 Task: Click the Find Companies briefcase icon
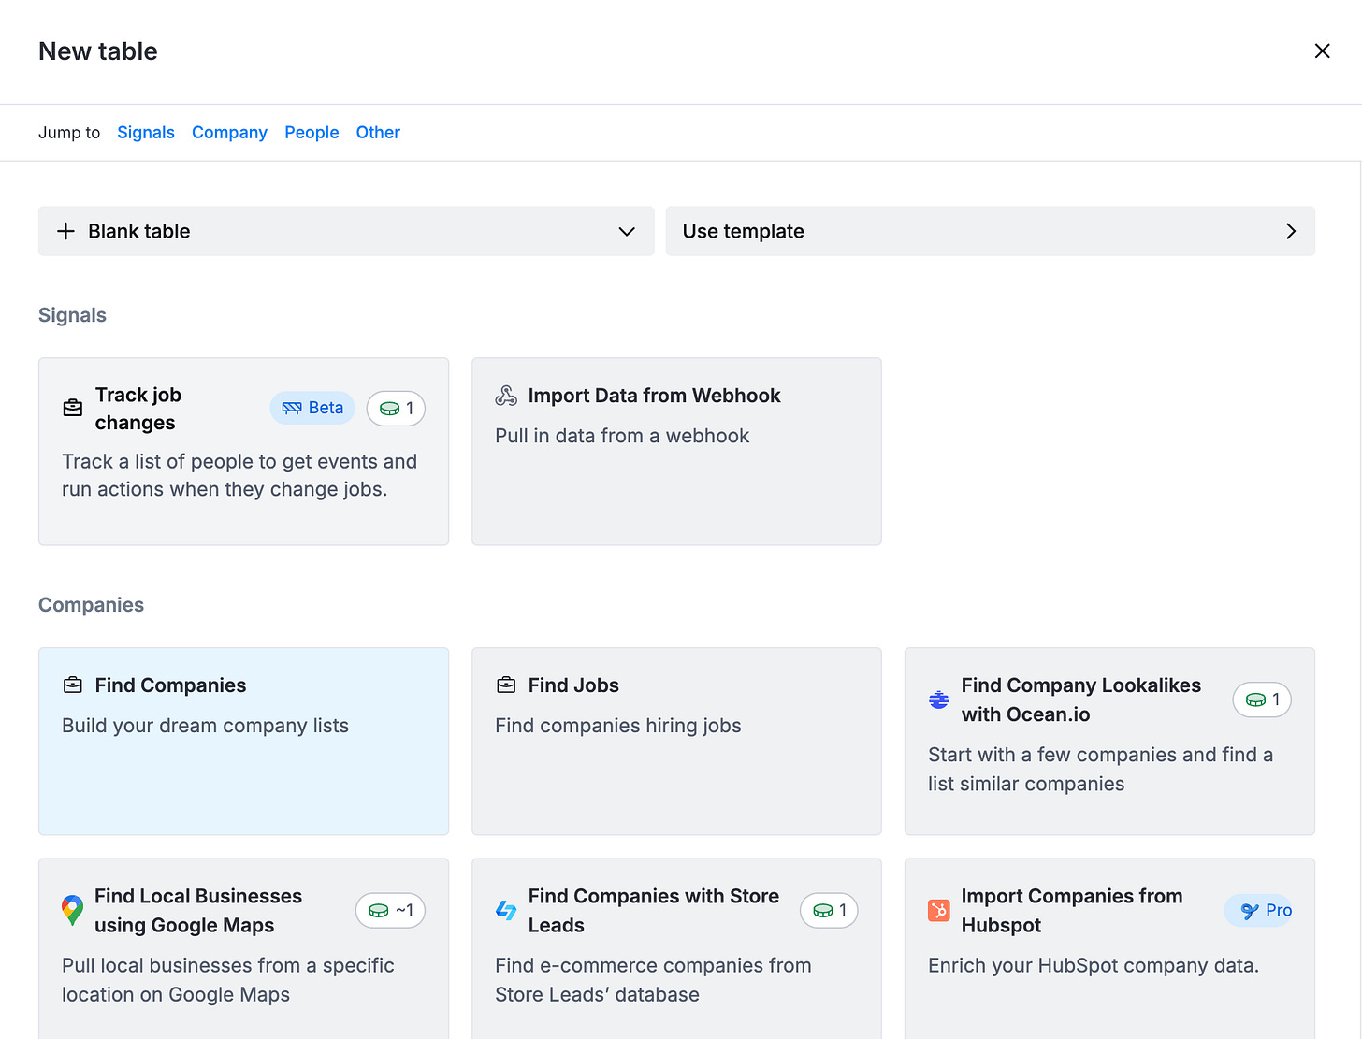coord(72,685)
